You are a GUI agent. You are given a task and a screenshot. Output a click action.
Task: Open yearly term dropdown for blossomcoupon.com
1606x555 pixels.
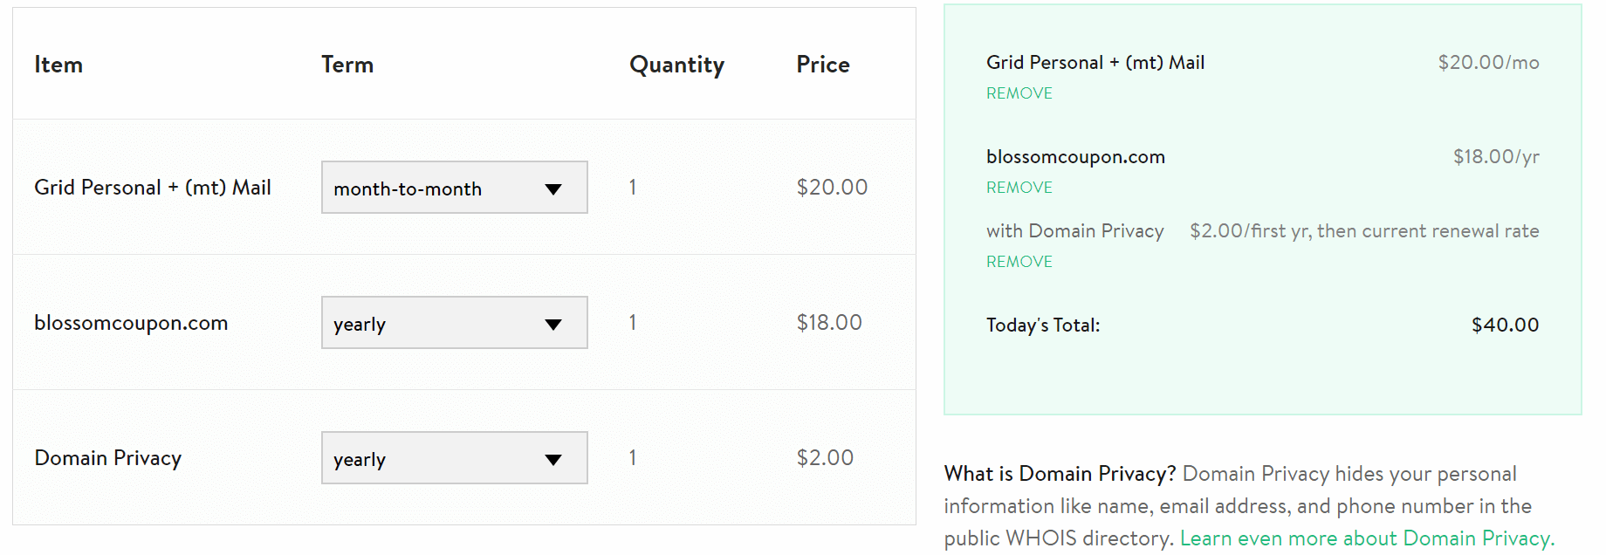454,323
